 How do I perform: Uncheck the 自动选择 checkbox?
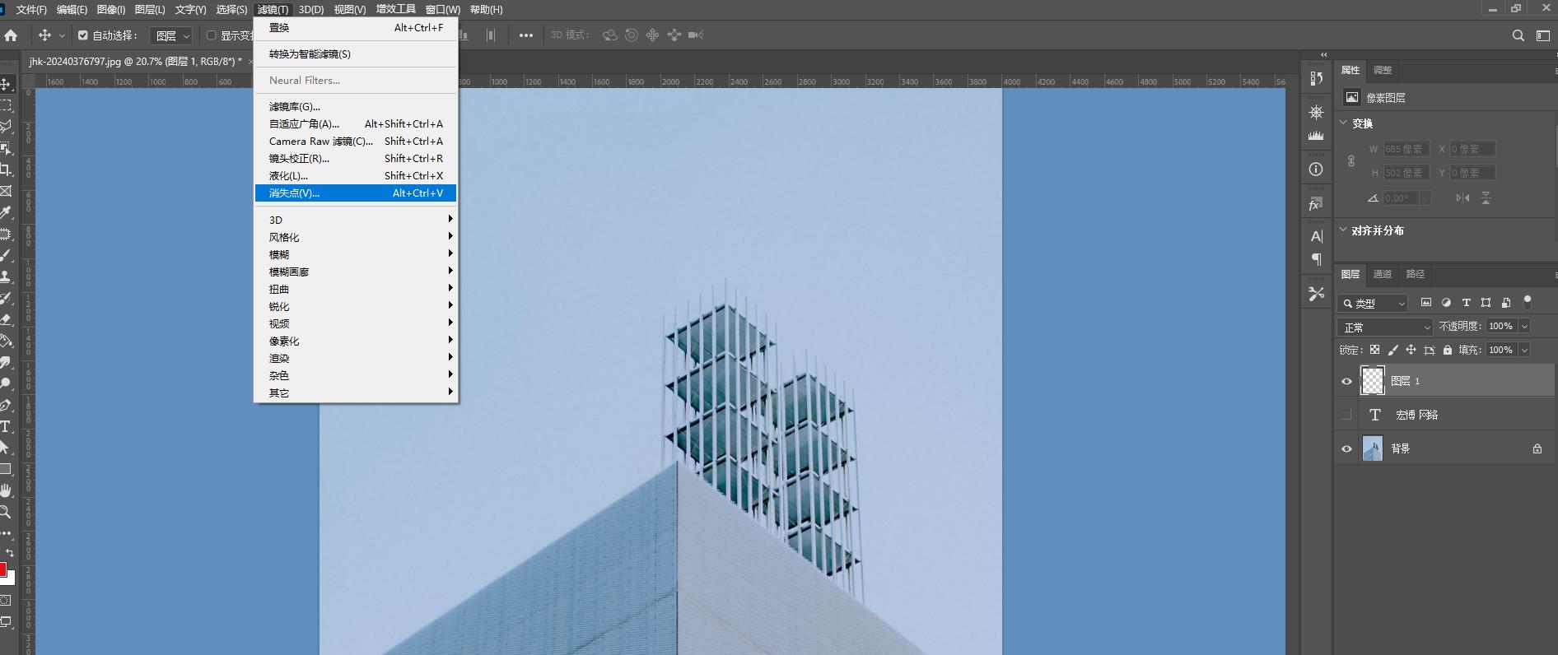(83, 35)
